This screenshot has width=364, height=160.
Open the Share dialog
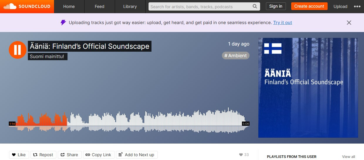69,155
